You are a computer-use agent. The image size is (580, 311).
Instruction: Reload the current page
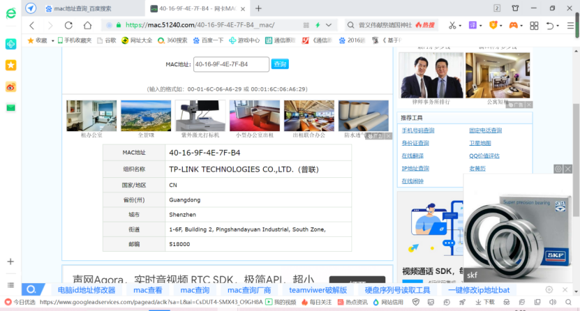click(68, 25)
